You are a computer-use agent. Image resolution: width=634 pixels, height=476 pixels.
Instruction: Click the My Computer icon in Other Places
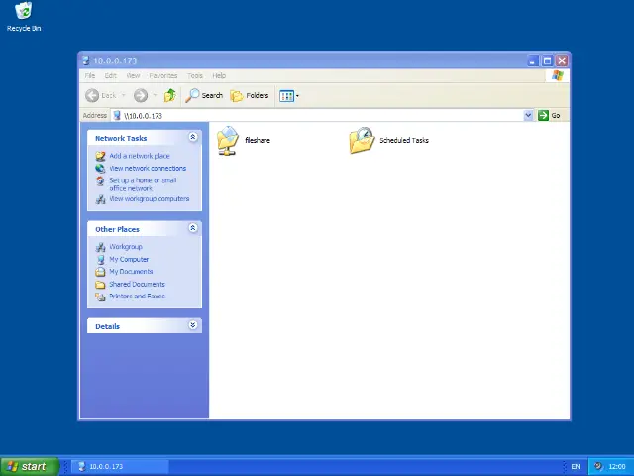(100, 260)
